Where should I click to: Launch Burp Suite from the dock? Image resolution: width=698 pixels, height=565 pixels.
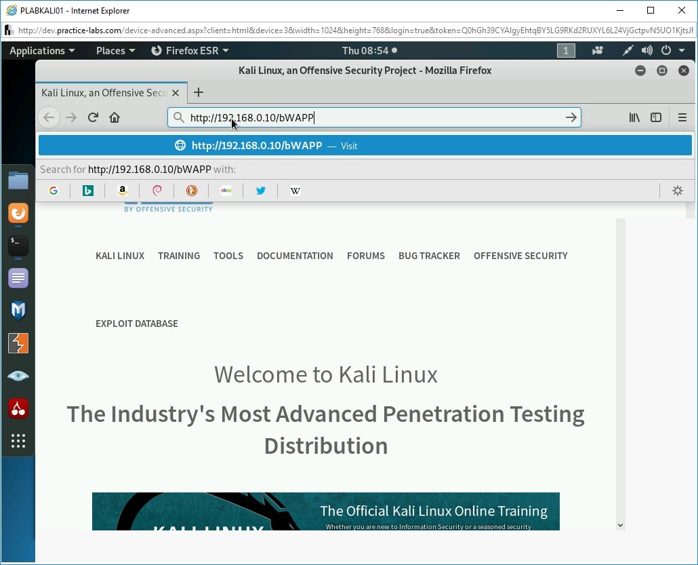pyautogui.click(x=18, y=343)
